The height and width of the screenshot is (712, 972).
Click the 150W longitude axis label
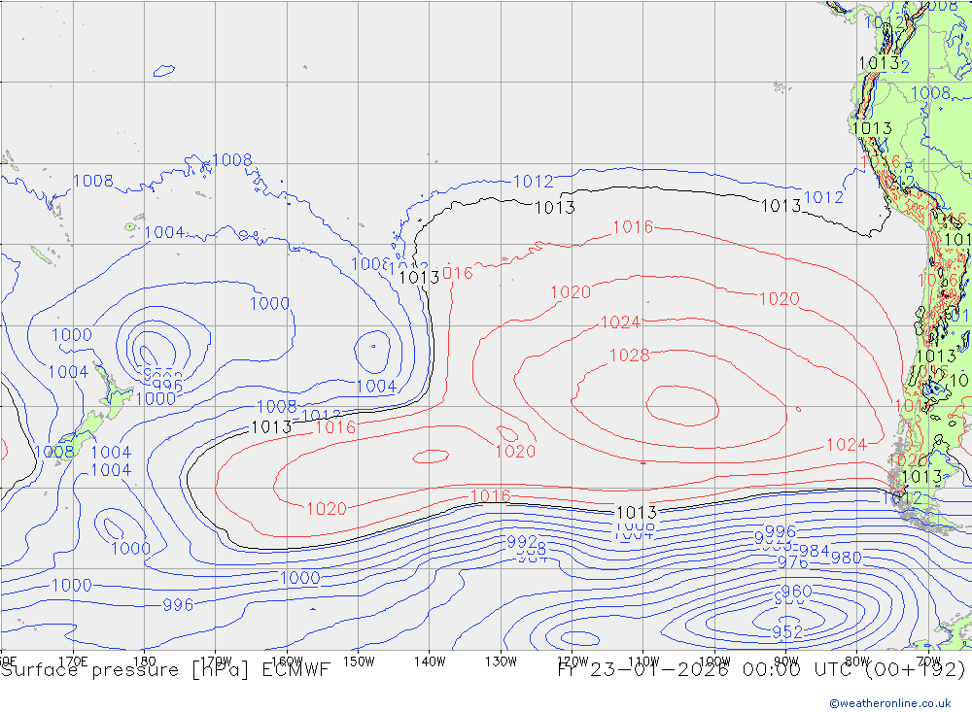[x=359, y=661]
